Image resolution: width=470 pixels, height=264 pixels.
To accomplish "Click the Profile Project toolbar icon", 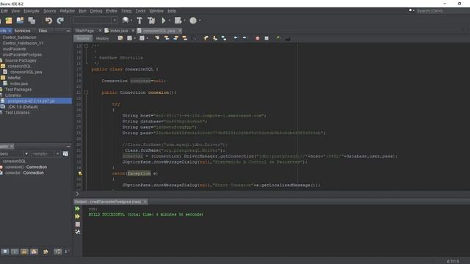I will (x=193, y=21).
